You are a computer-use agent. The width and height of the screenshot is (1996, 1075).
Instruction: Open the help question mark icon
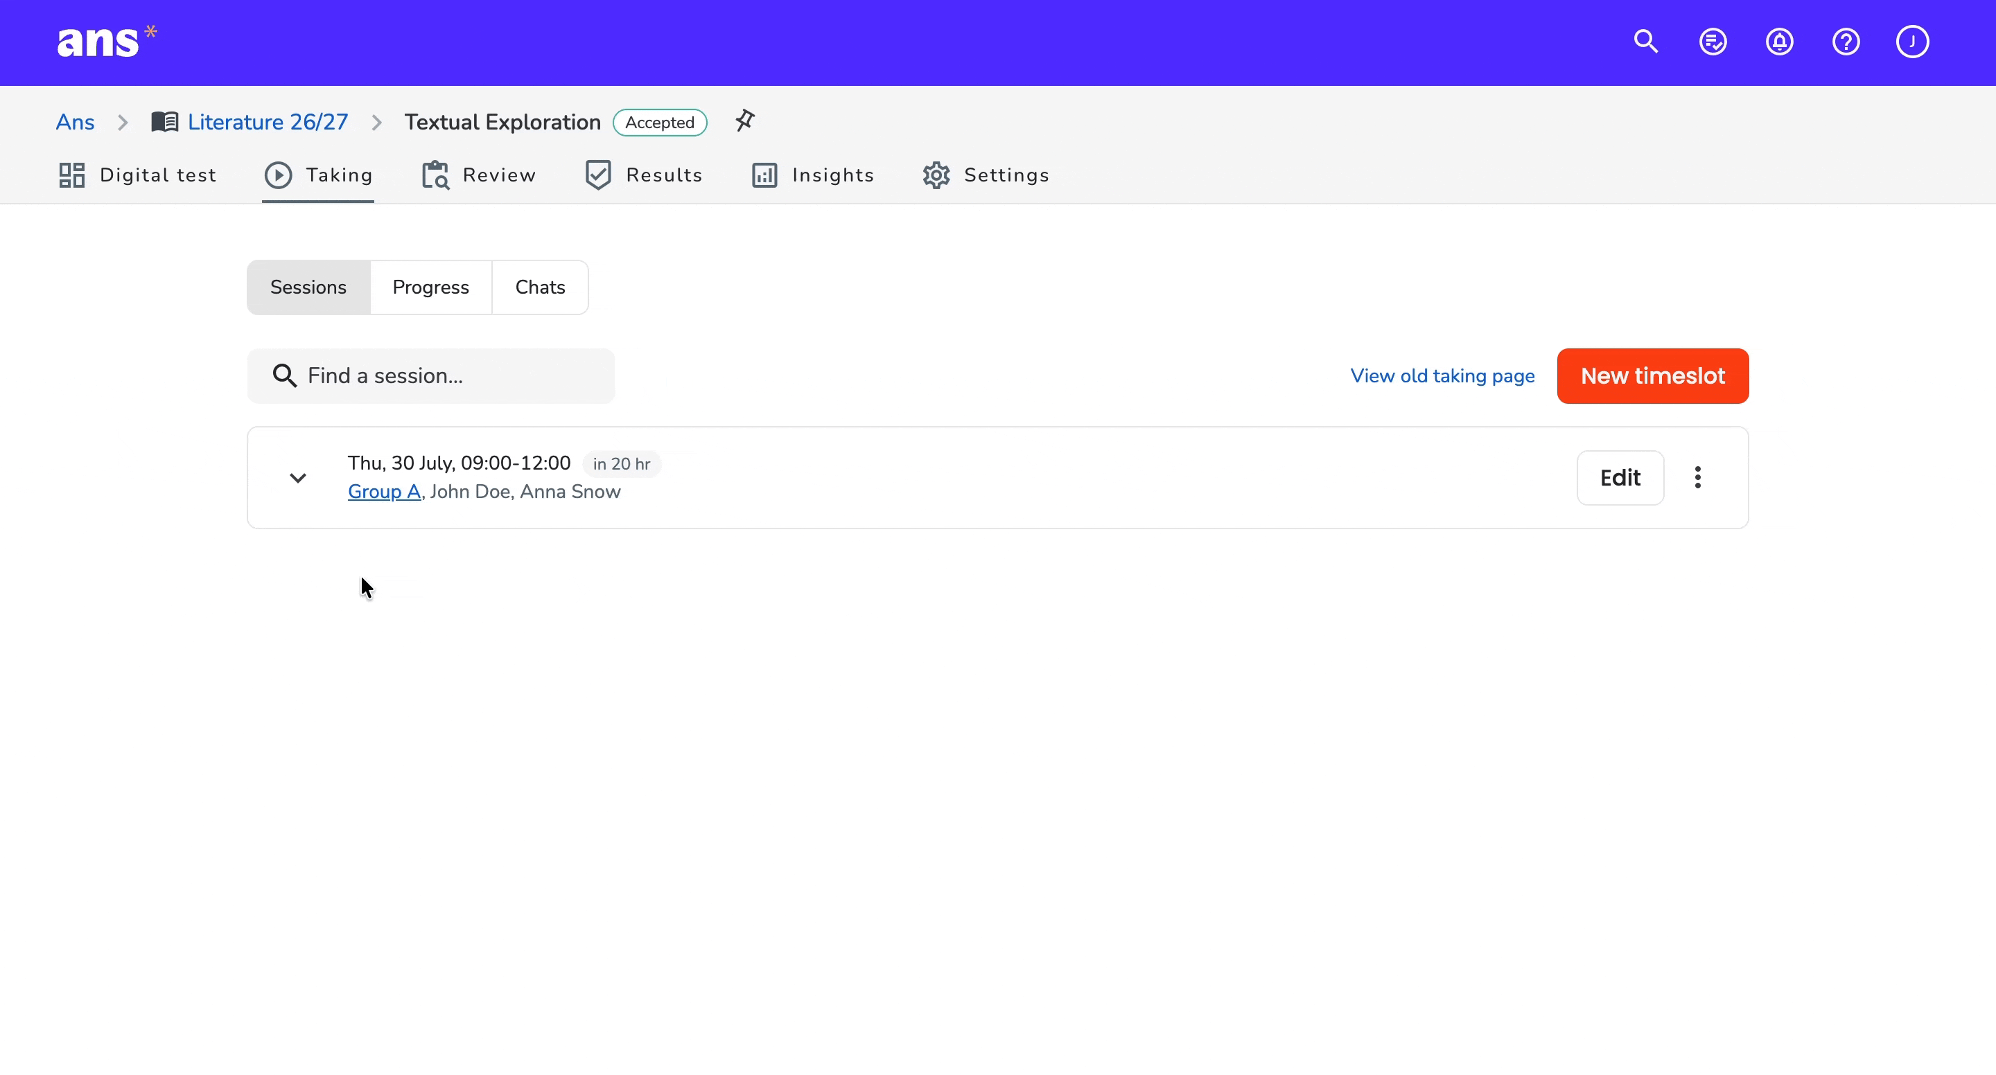1846,41
